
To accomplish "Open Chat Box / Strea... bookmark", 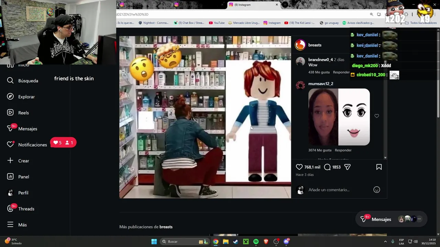I will pos(189,23).
